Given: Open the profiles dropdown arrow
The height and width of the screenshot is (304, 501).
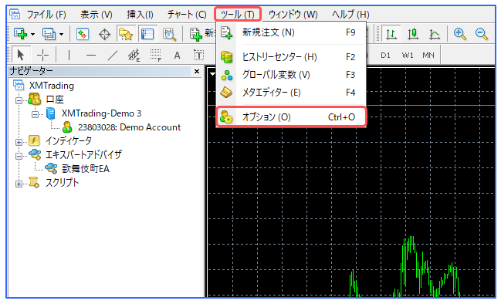Looking at the screenshot, I should pos(61,34).
